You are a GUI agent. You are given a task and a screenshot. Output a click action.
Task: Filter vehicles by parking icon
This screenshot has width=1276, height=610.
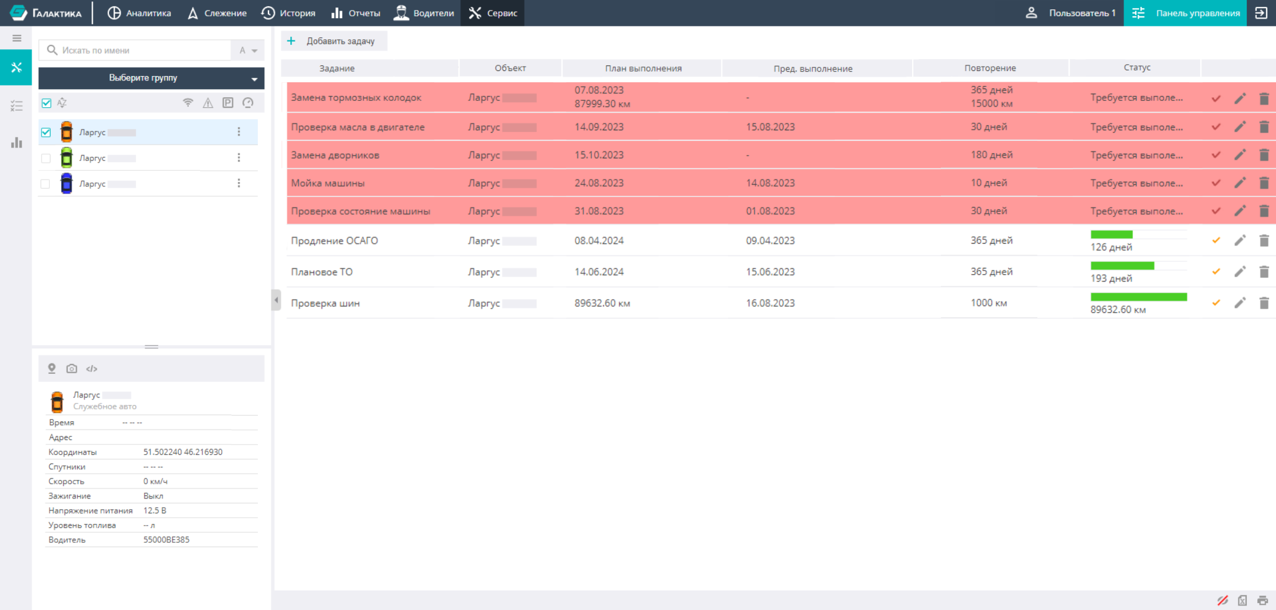228,103
